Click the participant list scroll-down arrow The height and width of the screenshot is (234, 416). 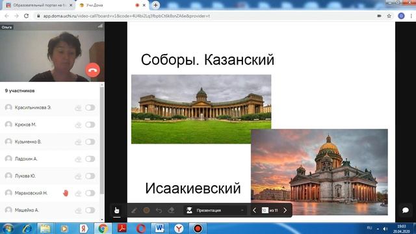(x=102, y=220)
